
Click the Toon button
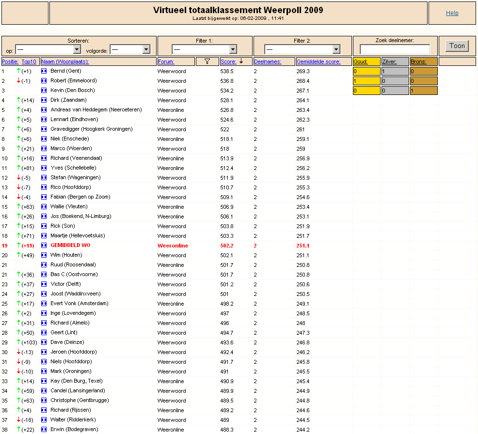457,46
